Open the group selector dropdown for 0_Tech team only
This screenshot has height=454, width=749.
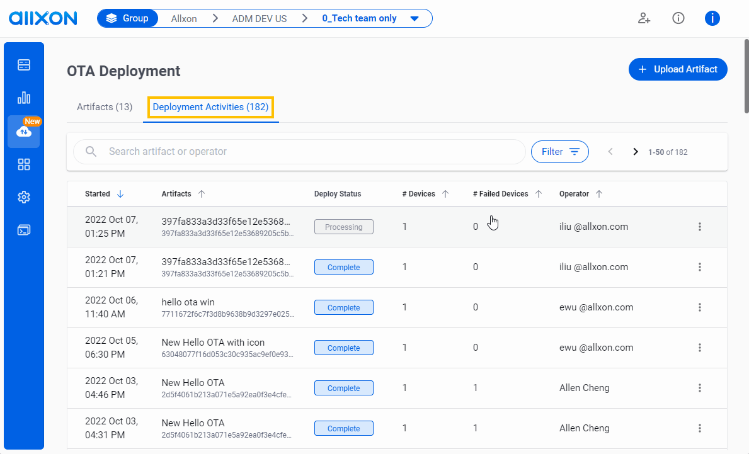click(415, 18)
